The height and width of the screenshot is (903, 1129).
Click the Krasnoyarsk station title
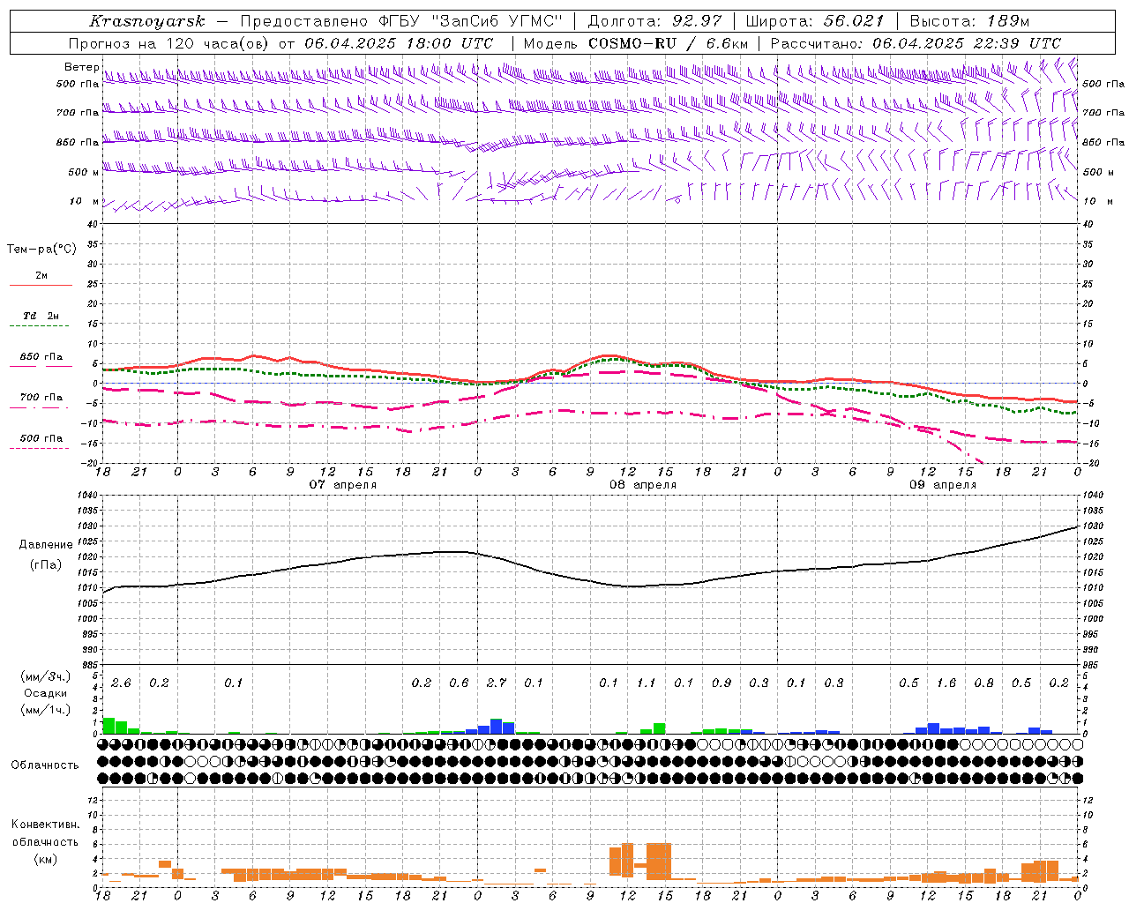(x=147, y=21)
